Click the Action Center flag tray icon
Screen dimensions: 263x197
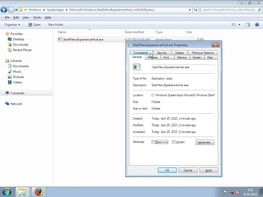tap(225, 192)
